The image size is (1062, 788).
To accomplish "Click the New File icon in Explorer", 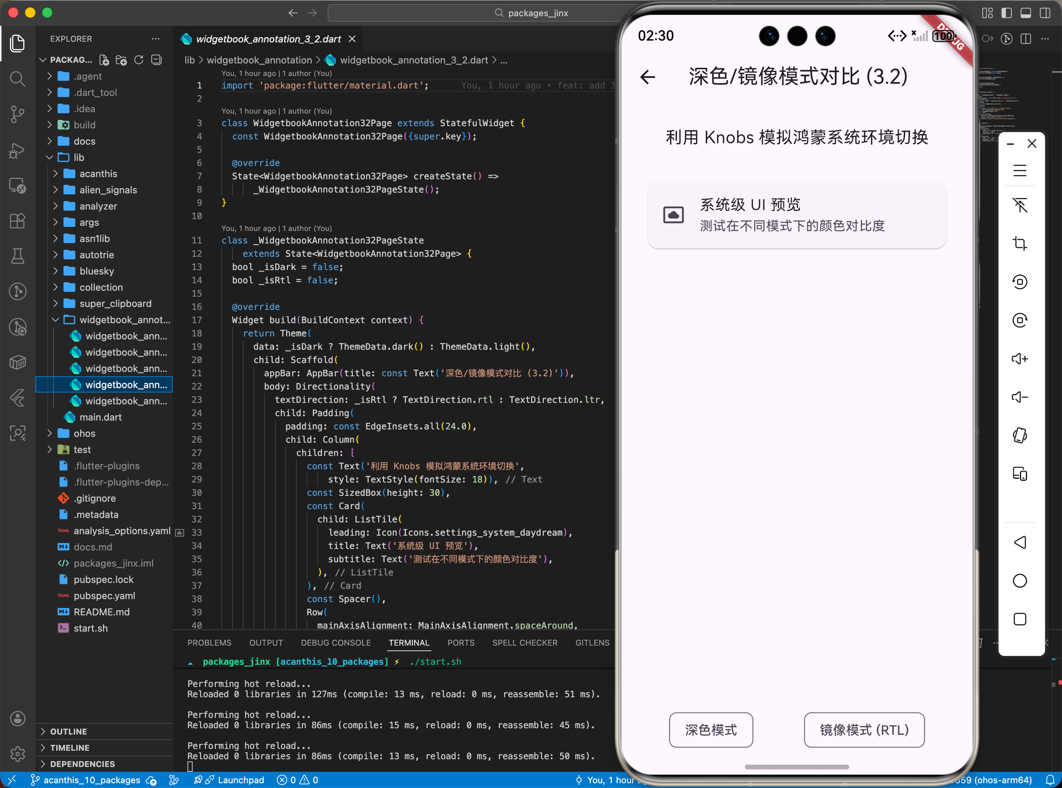I will click(x=104, y=60).
